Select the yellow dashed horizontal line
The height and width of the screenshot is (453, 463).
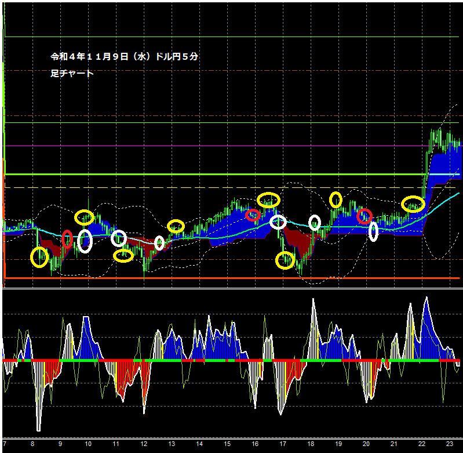point(230,188)
